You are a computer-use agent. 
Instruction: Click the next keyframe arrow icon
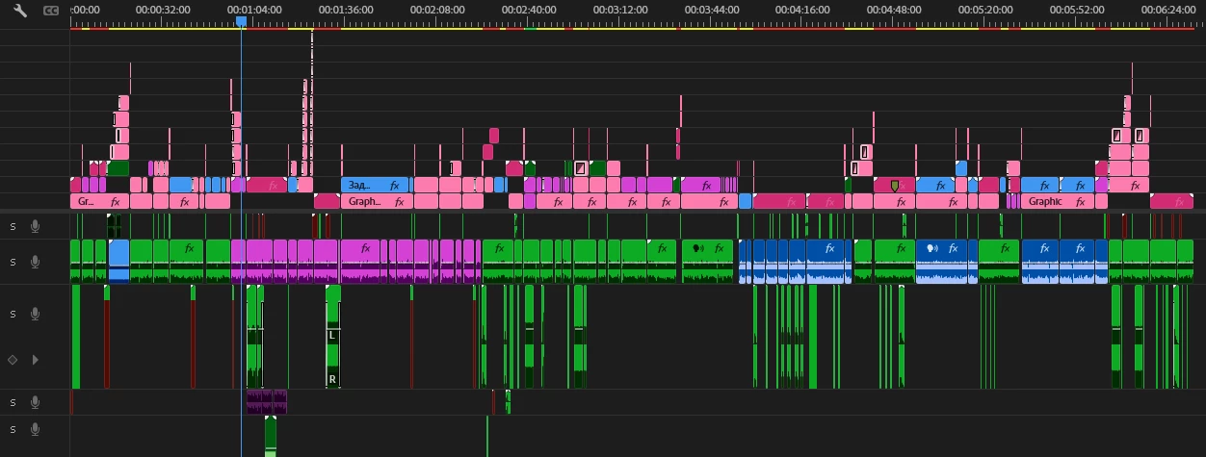click(x=36, y=360)
